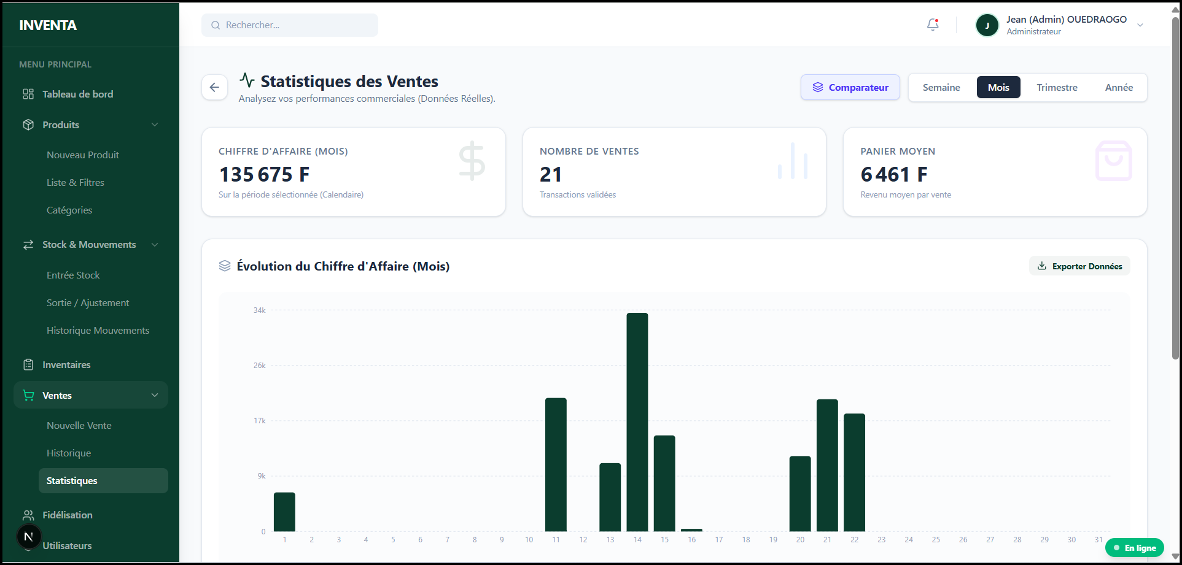This screenshot has width=1182, height=565.
Task: Click the Produits box icon
Action: 28,125
